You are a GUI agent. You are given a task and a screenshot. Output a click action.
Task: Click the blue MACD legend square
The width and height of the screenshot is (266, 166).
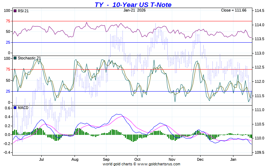click(x=15, y=108)
